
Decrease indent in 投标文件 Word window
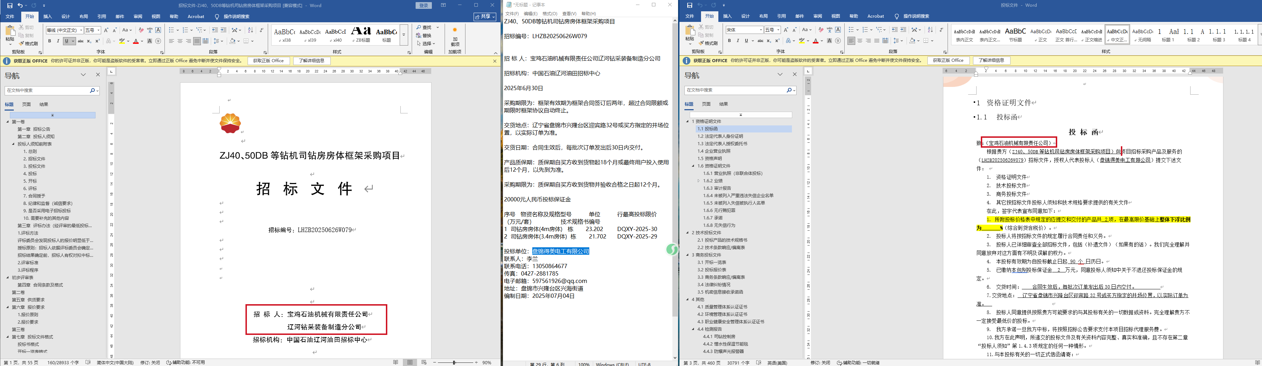[895, 30]
